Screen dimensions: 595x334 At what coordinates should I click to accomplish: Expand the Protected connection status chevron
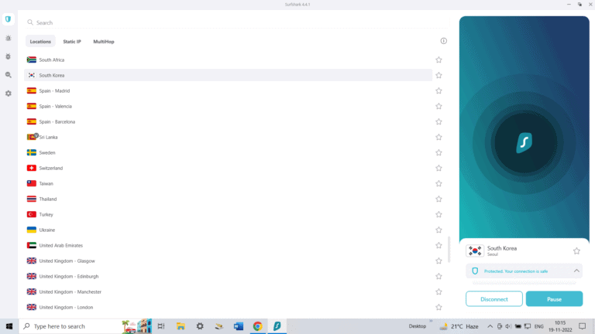(576, 271)
